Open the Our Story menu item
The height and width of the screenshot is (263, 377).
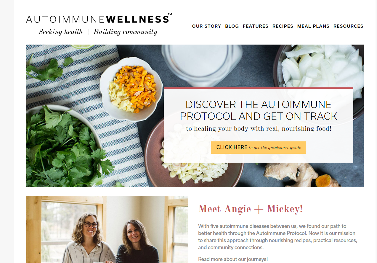206,26
